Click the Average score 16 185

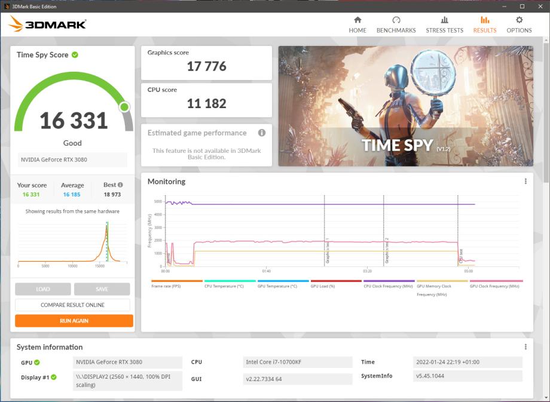click(x=72, y=195)
